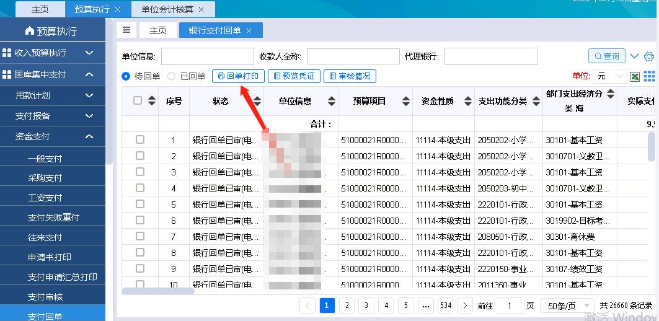
Task: Click the grid icon beside 国库集中支付
Action: [7, 74]
